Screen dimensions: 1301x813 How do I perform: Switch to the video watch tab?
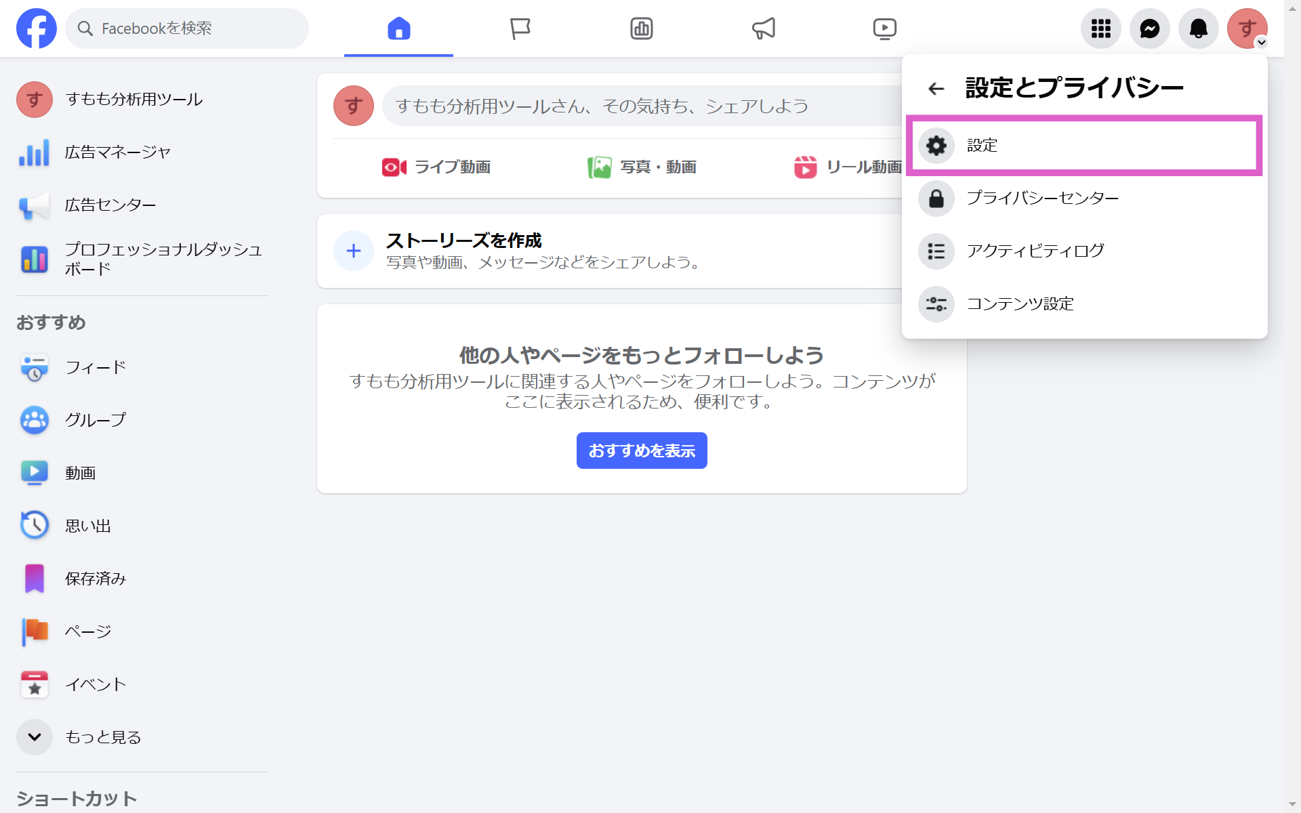point(884,28)
